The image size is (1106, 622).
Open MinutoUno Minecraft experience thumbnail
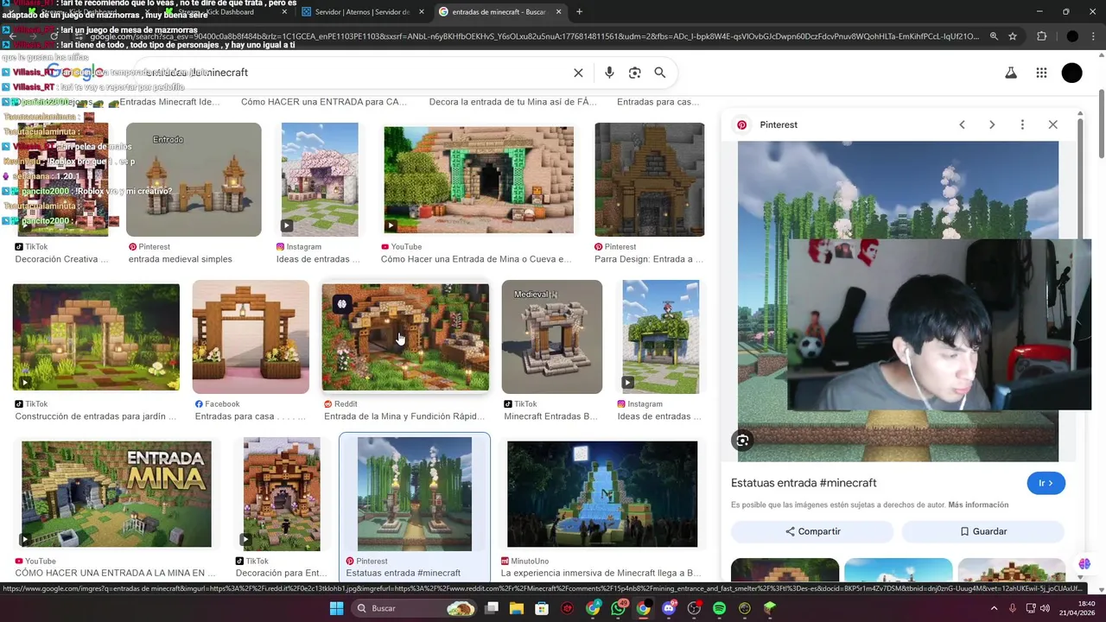coord(602,494)
